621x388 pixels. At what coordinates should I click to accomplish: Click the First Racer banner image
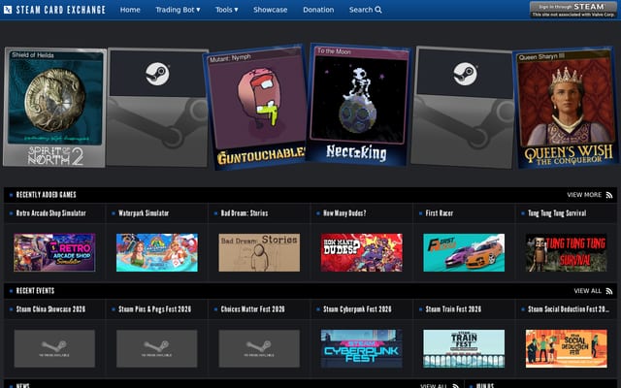point(464,252)
